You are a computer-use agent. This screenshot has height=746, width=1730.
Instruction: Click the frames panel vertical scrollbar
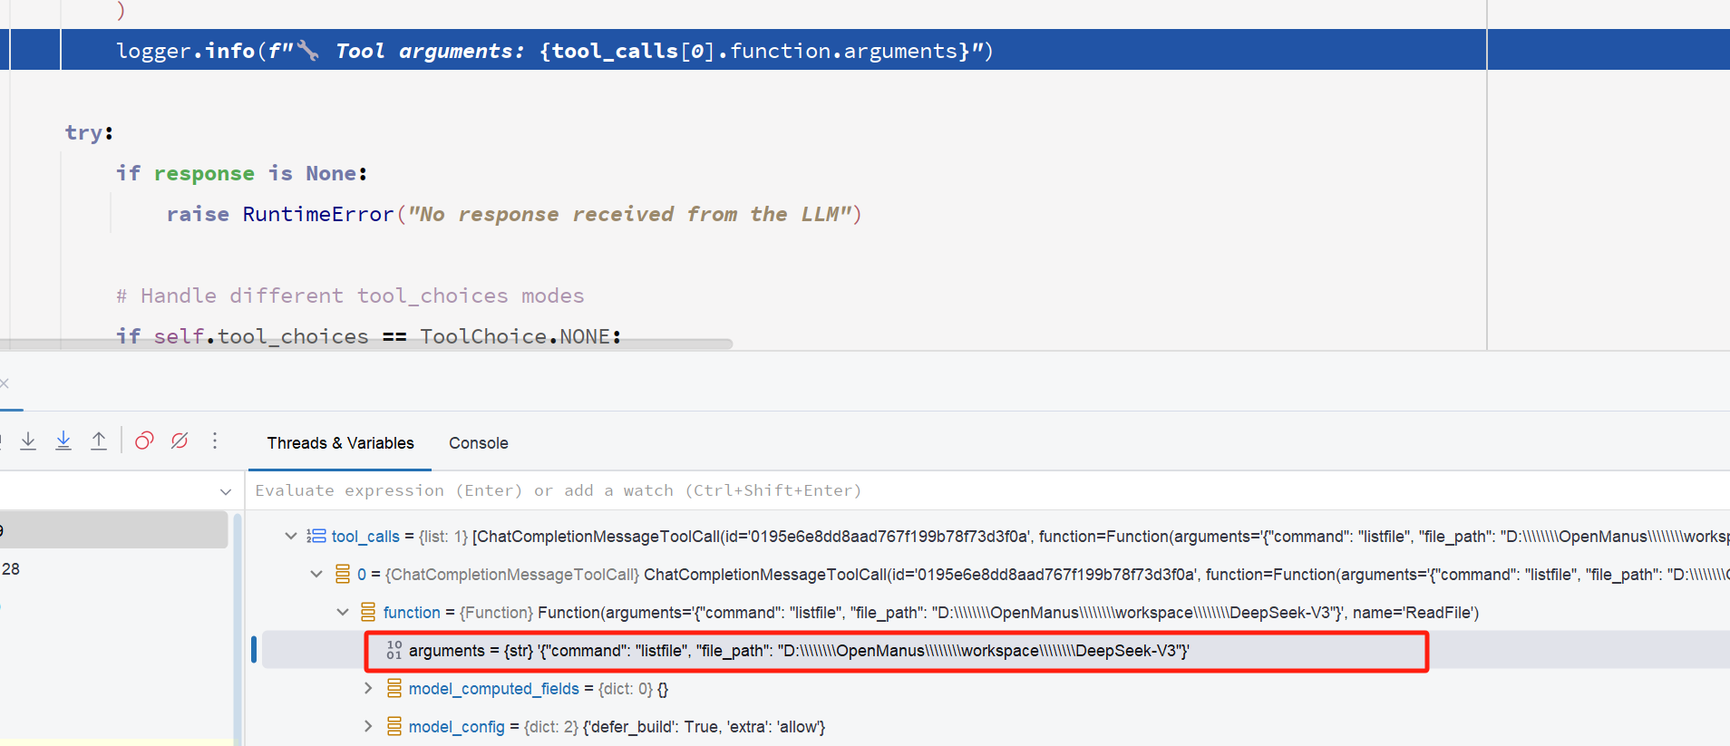tap(238, 628)
